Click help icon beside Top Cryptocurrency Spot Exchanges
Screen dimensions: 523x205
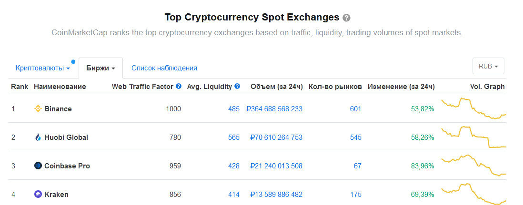pos(347,18)
